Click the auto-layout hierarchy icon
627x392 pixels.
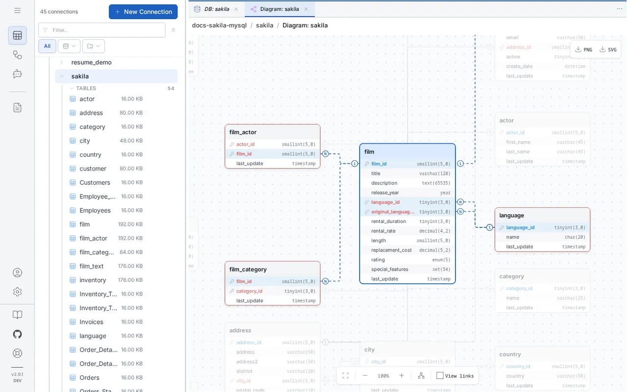coord(421,376)
